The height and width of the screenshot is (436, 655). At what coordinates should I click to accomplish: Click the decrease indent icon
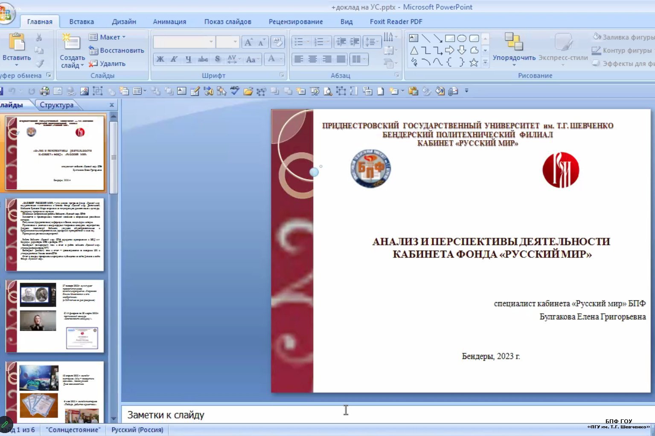[x=341, y=42]
